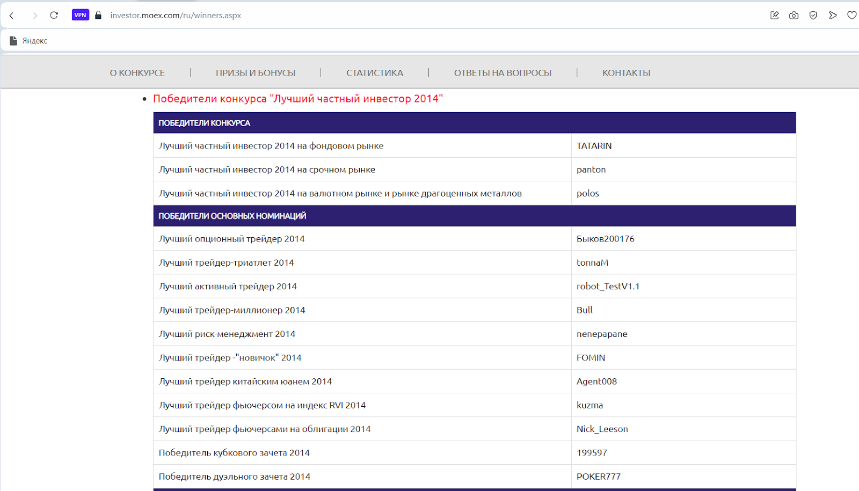The image size is (859, 491).
Task: Take a snapshot with the camera icon
Action: click(x=794, y=16)
